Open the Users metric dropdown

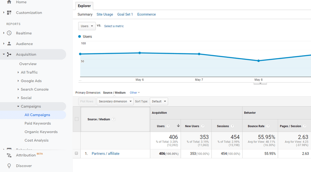[x=87, y=26]
